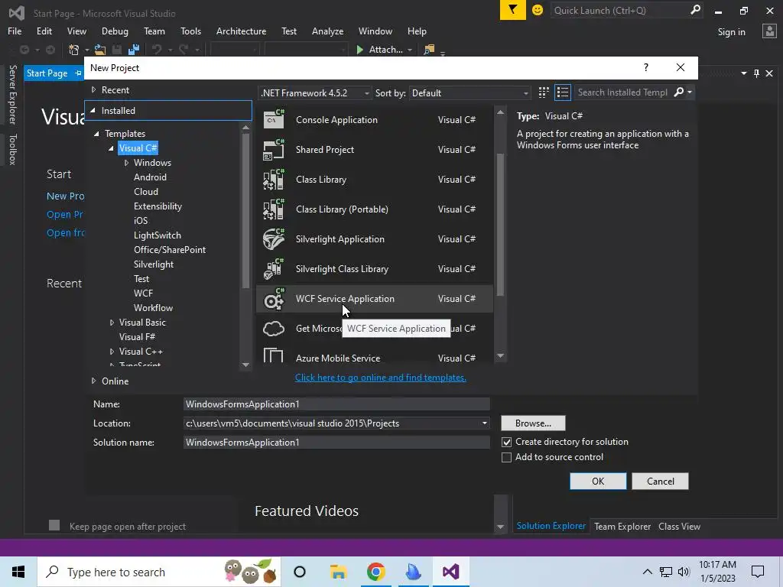Click the Open File toolbar icon

tap(100, 50)
